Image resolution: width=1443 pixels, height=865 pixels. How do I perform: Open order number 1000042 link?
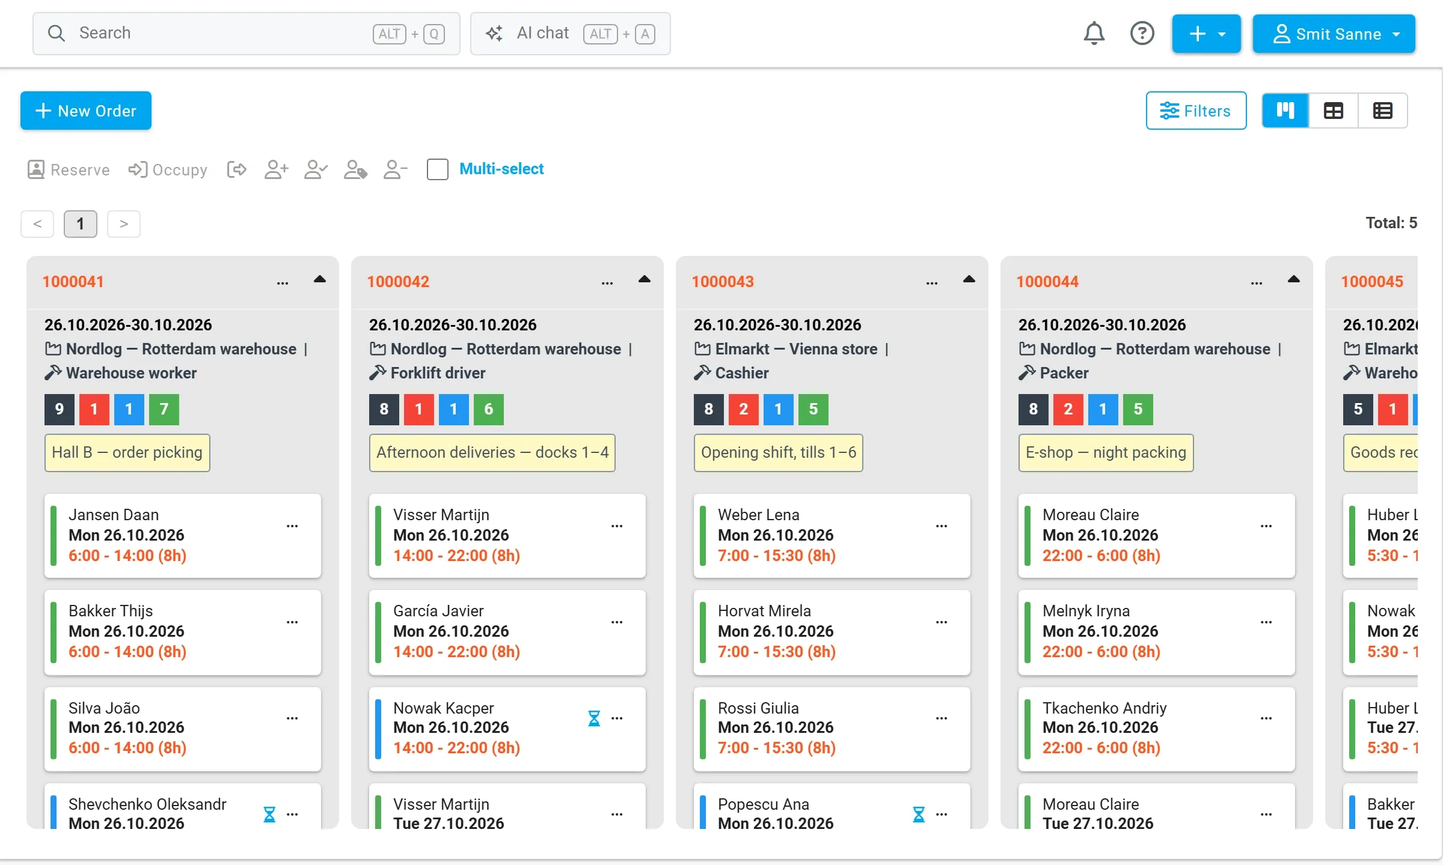point(398,282)
